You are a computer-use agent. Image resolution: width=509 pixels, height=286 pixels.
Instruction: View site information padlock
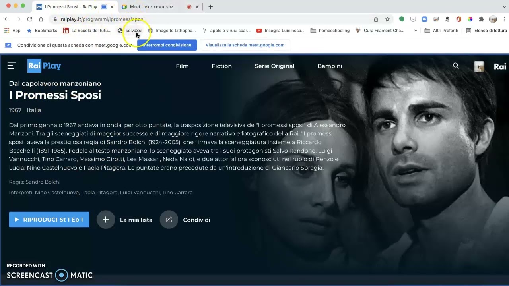(54, 19)
